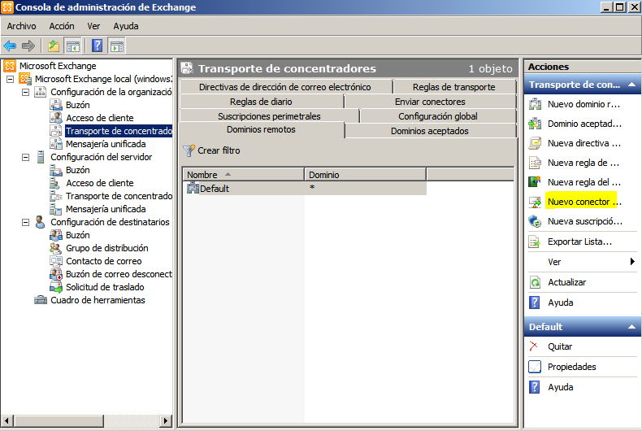Click the Microsoft Exchange root node icon
Screen dimensions: 642x431
(10, 66)
